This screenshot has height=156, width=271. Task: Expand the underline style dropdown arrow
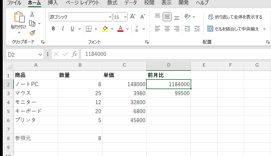click(x=79, y=29)
